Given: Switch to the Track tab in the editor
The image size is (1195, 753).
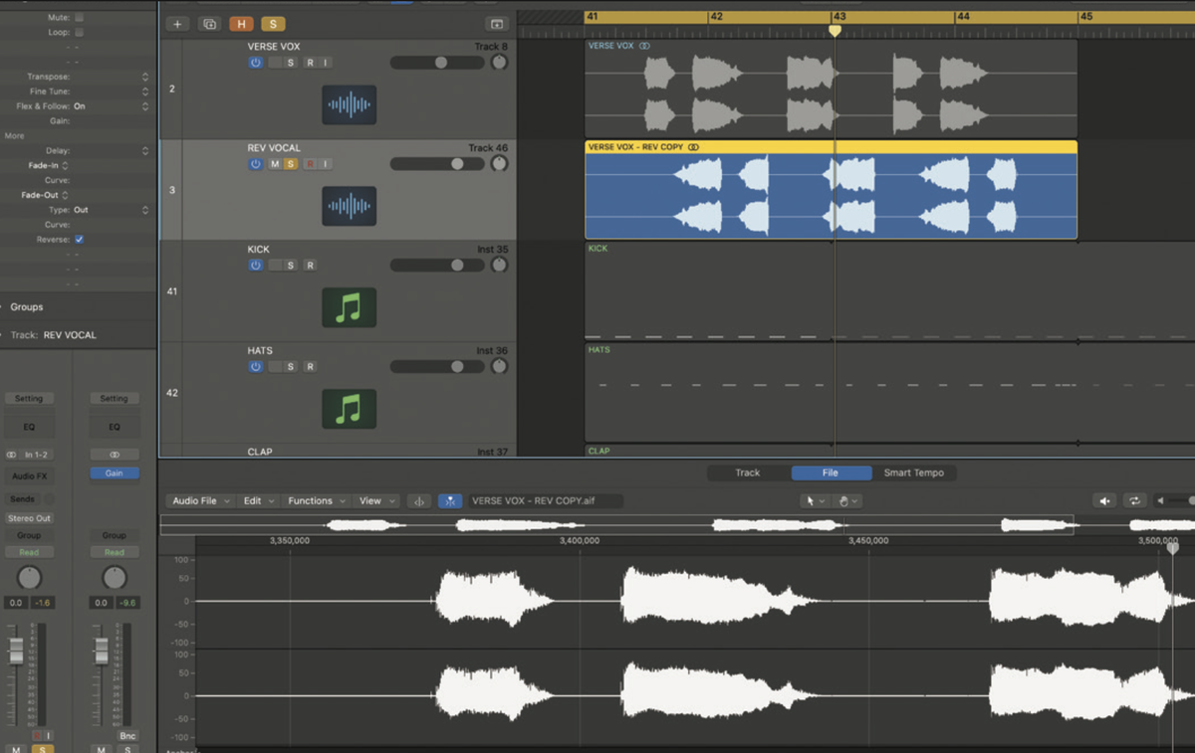Looking at the screenshot, I should click(x=748, y=472).
